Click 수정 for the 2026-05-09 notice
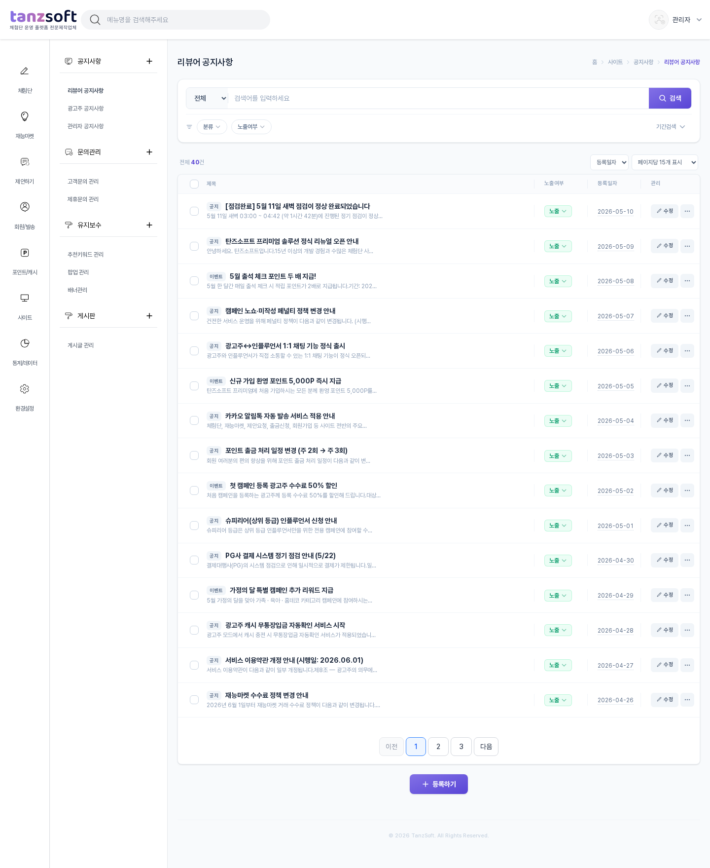The width and height of the screenshot is (710, 868). [665, 246]
